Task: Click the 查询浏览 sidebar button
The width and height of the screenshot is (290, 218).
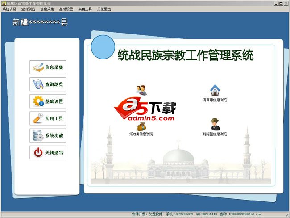Action: (x=48, y=84)
